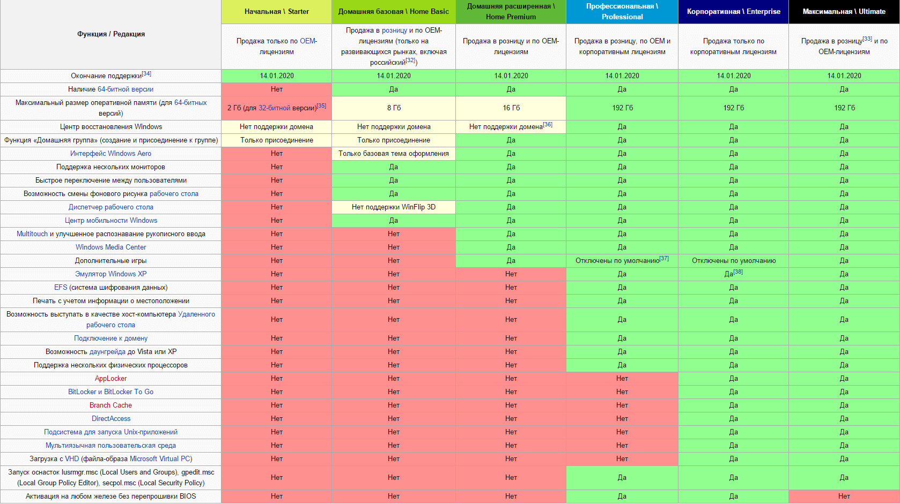Open the Windows Media Center link

110,247
